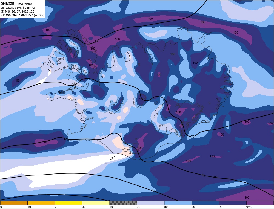Click the dark orange 0–10 legend swatch

[14, 203]
